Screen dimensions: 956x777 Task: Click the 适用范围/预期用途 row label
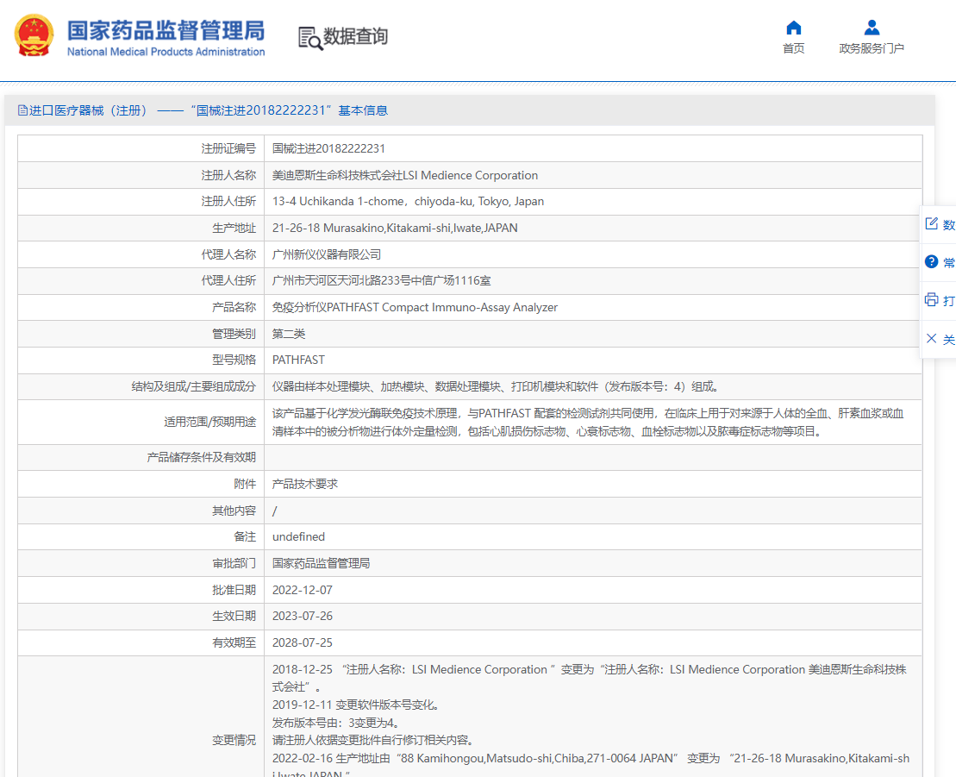[210, 422]
